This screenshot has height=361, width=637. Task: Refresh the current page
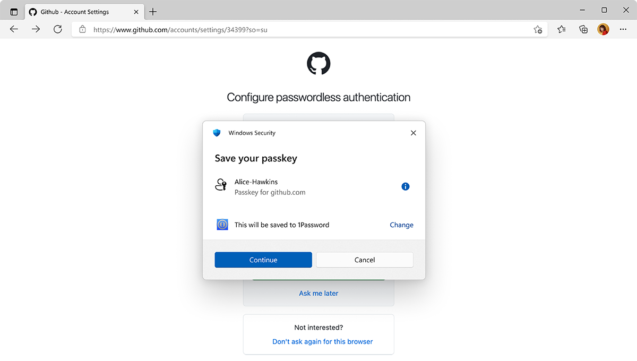(58, 30)
